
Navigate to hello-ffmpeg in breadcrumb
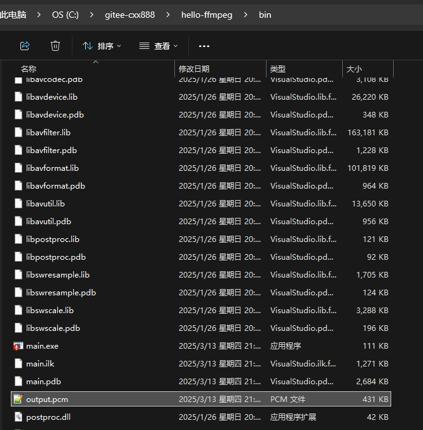pos(207,15)
